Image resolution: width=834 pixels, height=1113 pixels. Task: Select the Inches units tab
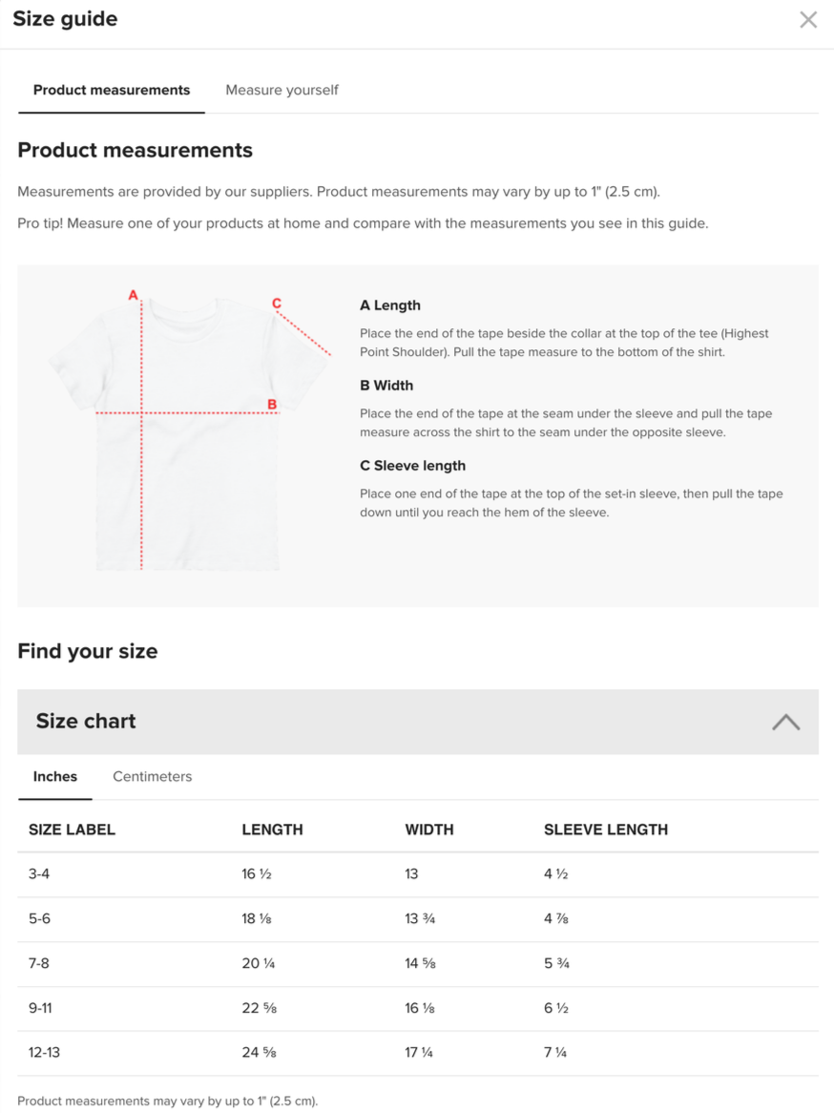[x=54, y=777]
